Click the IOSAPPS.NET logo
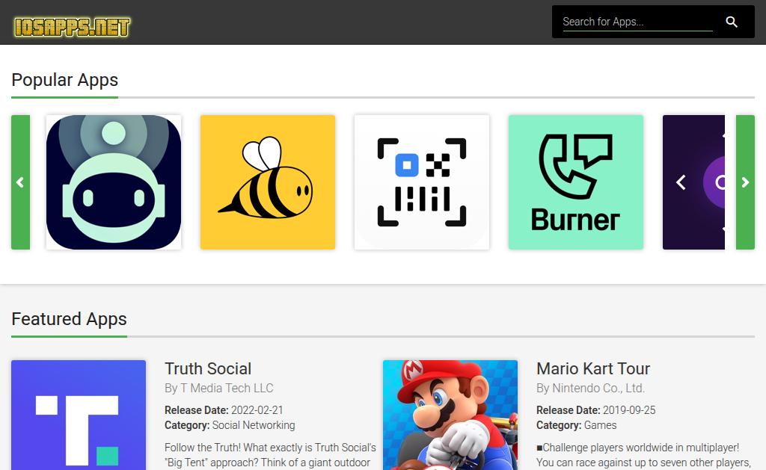This screenshot has height=470, width=766. point(72,27)
